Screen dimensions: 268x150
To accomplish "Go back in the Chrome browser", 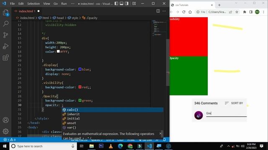I will pos(171,12).
